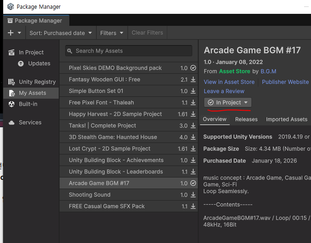Click the Clear Filters button

(147, 33)
